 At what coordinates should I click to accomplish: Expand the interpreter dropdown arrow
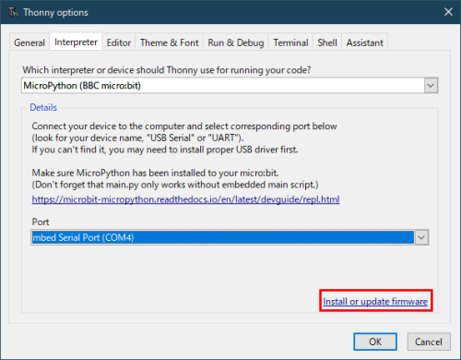431,86
